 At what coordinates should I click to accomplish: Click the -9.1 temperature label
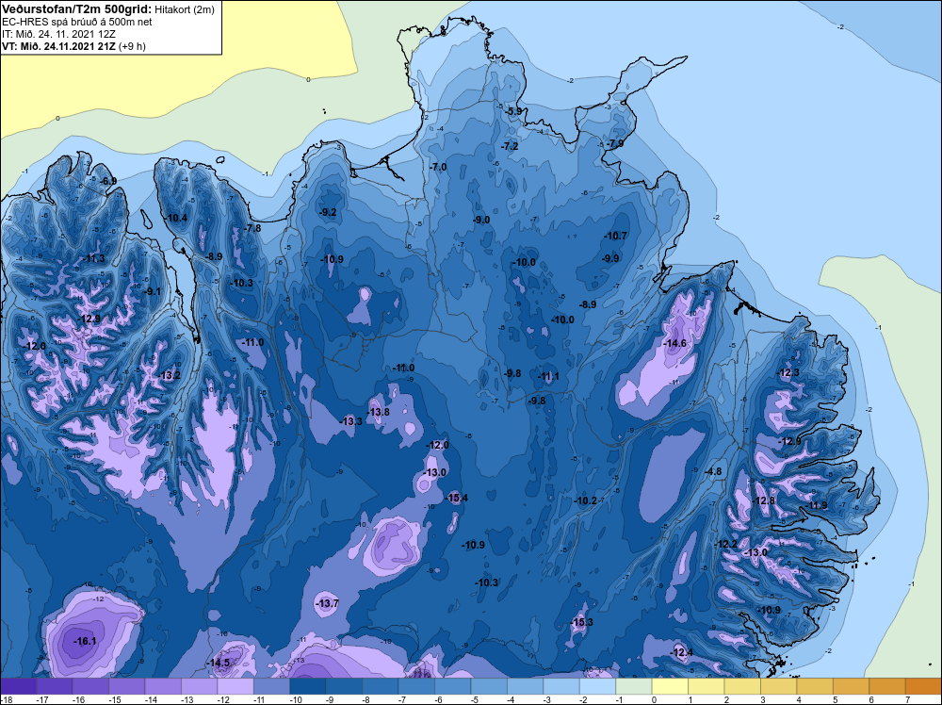153,291
